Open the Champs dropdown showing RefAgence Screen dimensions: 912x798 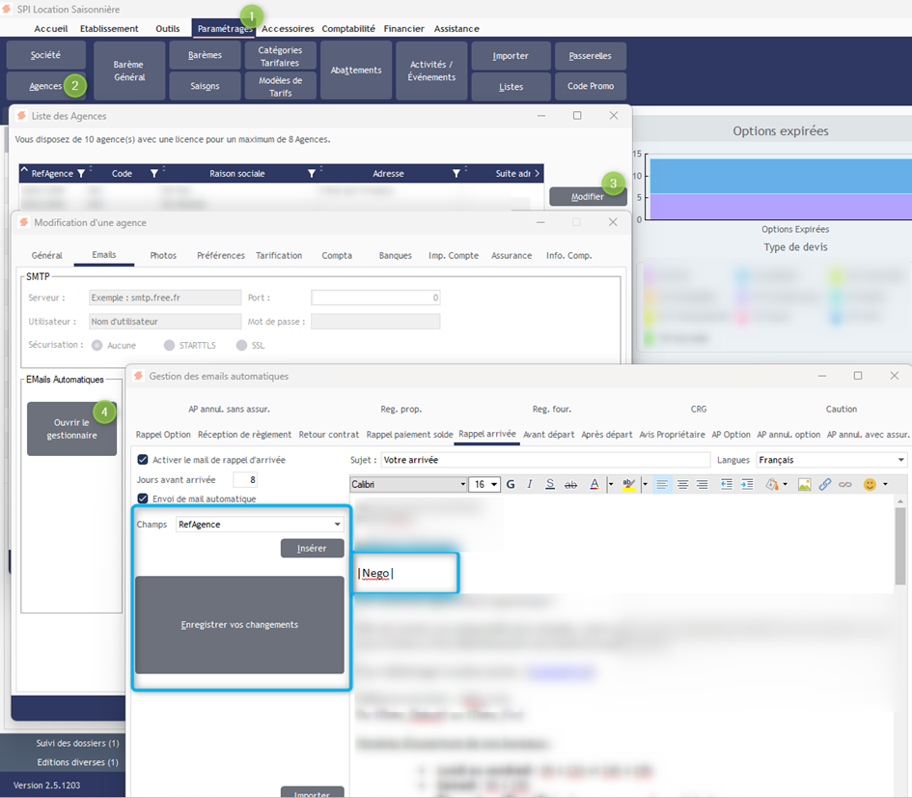click(337, 525)
